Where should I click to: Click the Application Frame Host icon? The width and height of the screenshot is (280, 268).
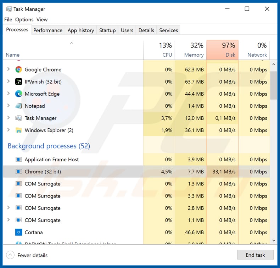[x=19, y=160]
